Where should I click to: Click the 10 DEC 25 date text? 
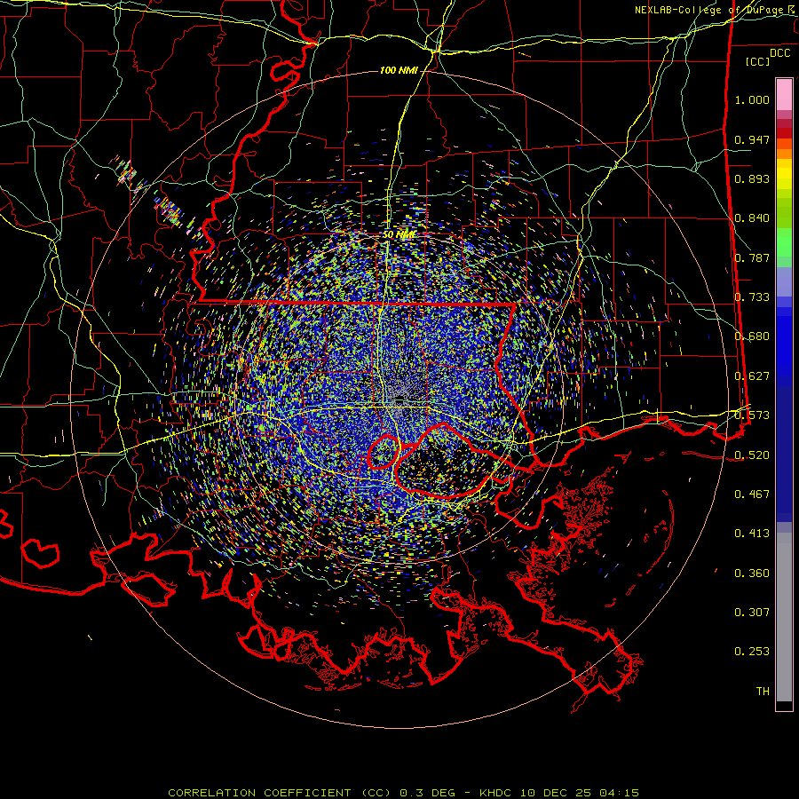point(556,793)
